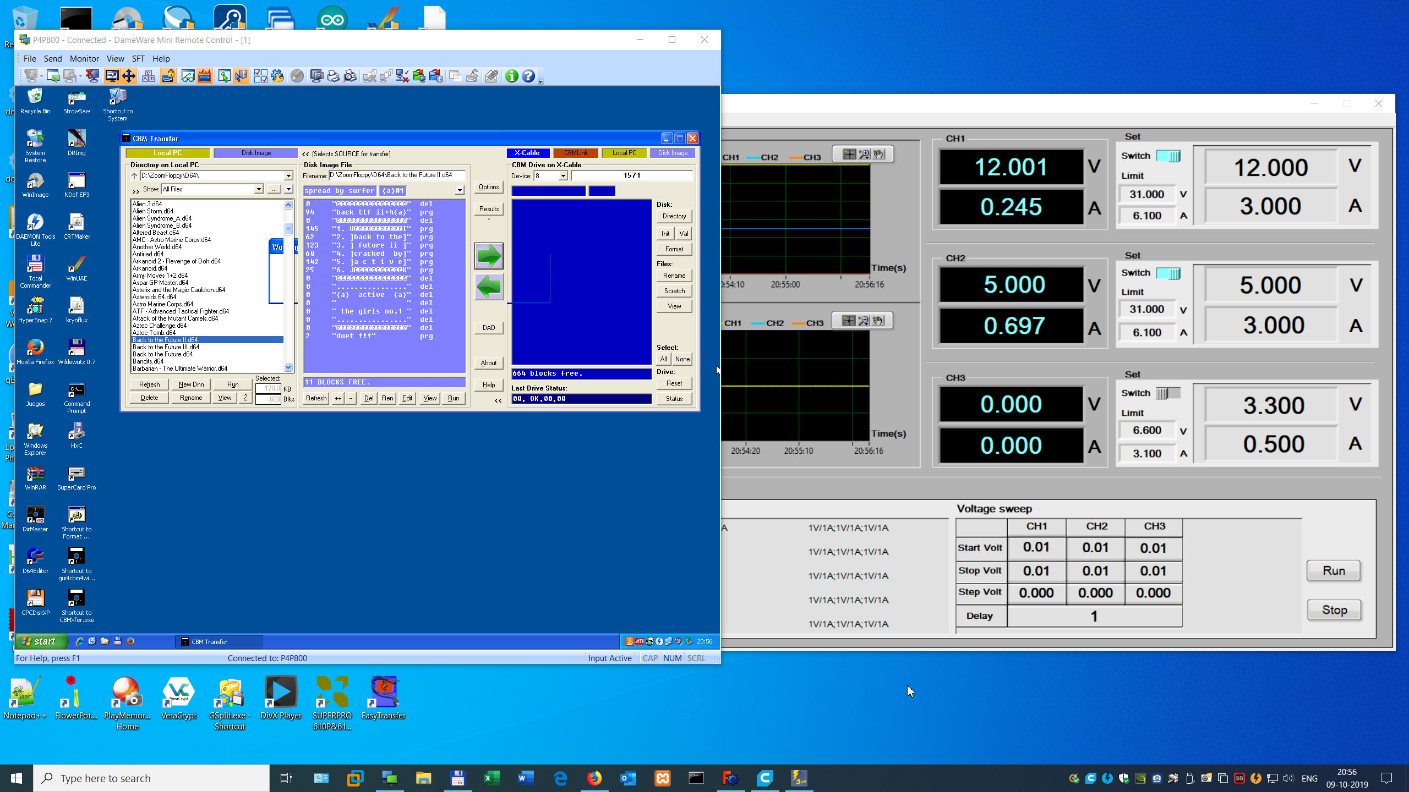Select the pan hand tool on upper graph

click(879, 155)
